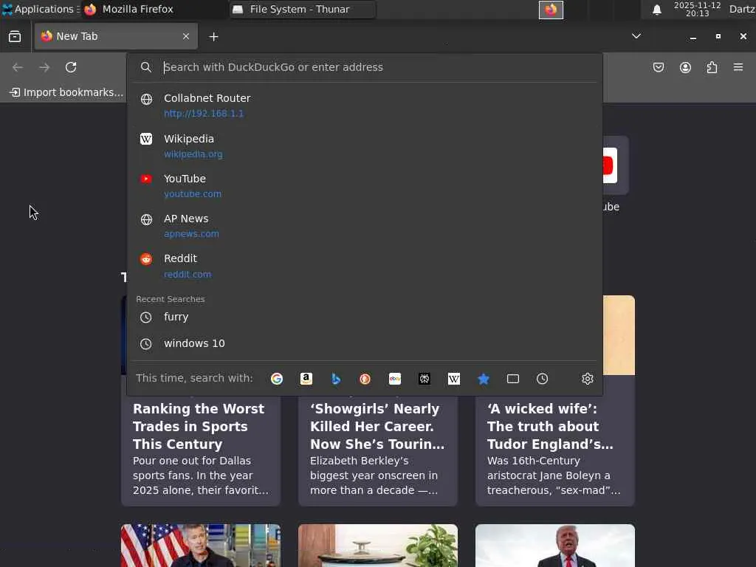Viewport: 756px width, 567px height.
Task: Open article thumbnail with cooking pot
Action: 377,546
